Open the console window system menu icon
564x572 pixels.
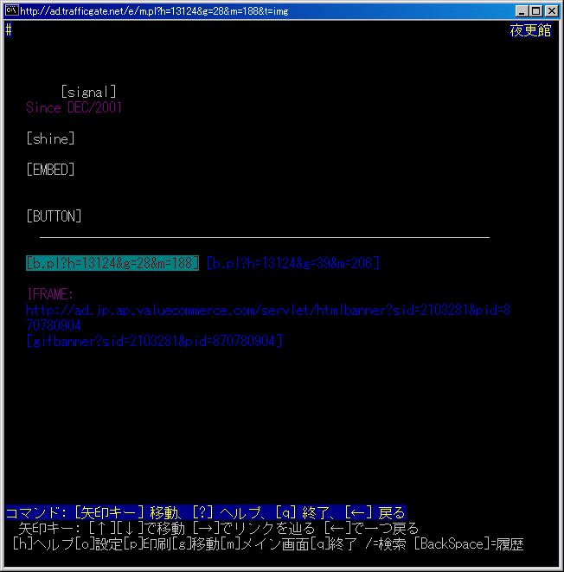[x=11, y=10]
